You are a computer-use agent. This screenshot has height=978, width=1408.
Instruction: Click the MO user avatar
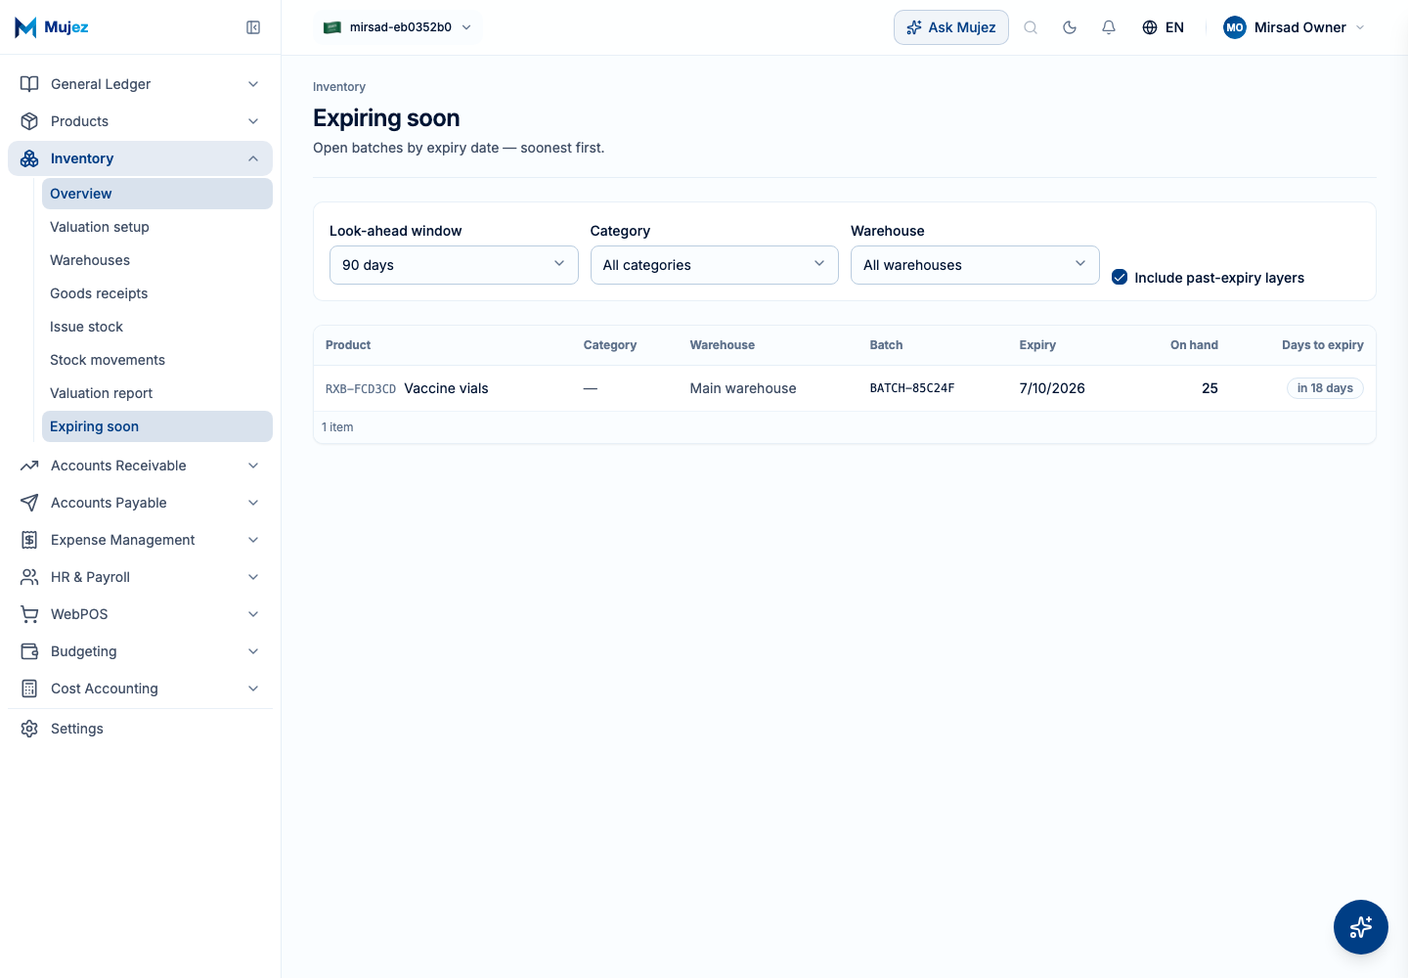click(1235, 27)
